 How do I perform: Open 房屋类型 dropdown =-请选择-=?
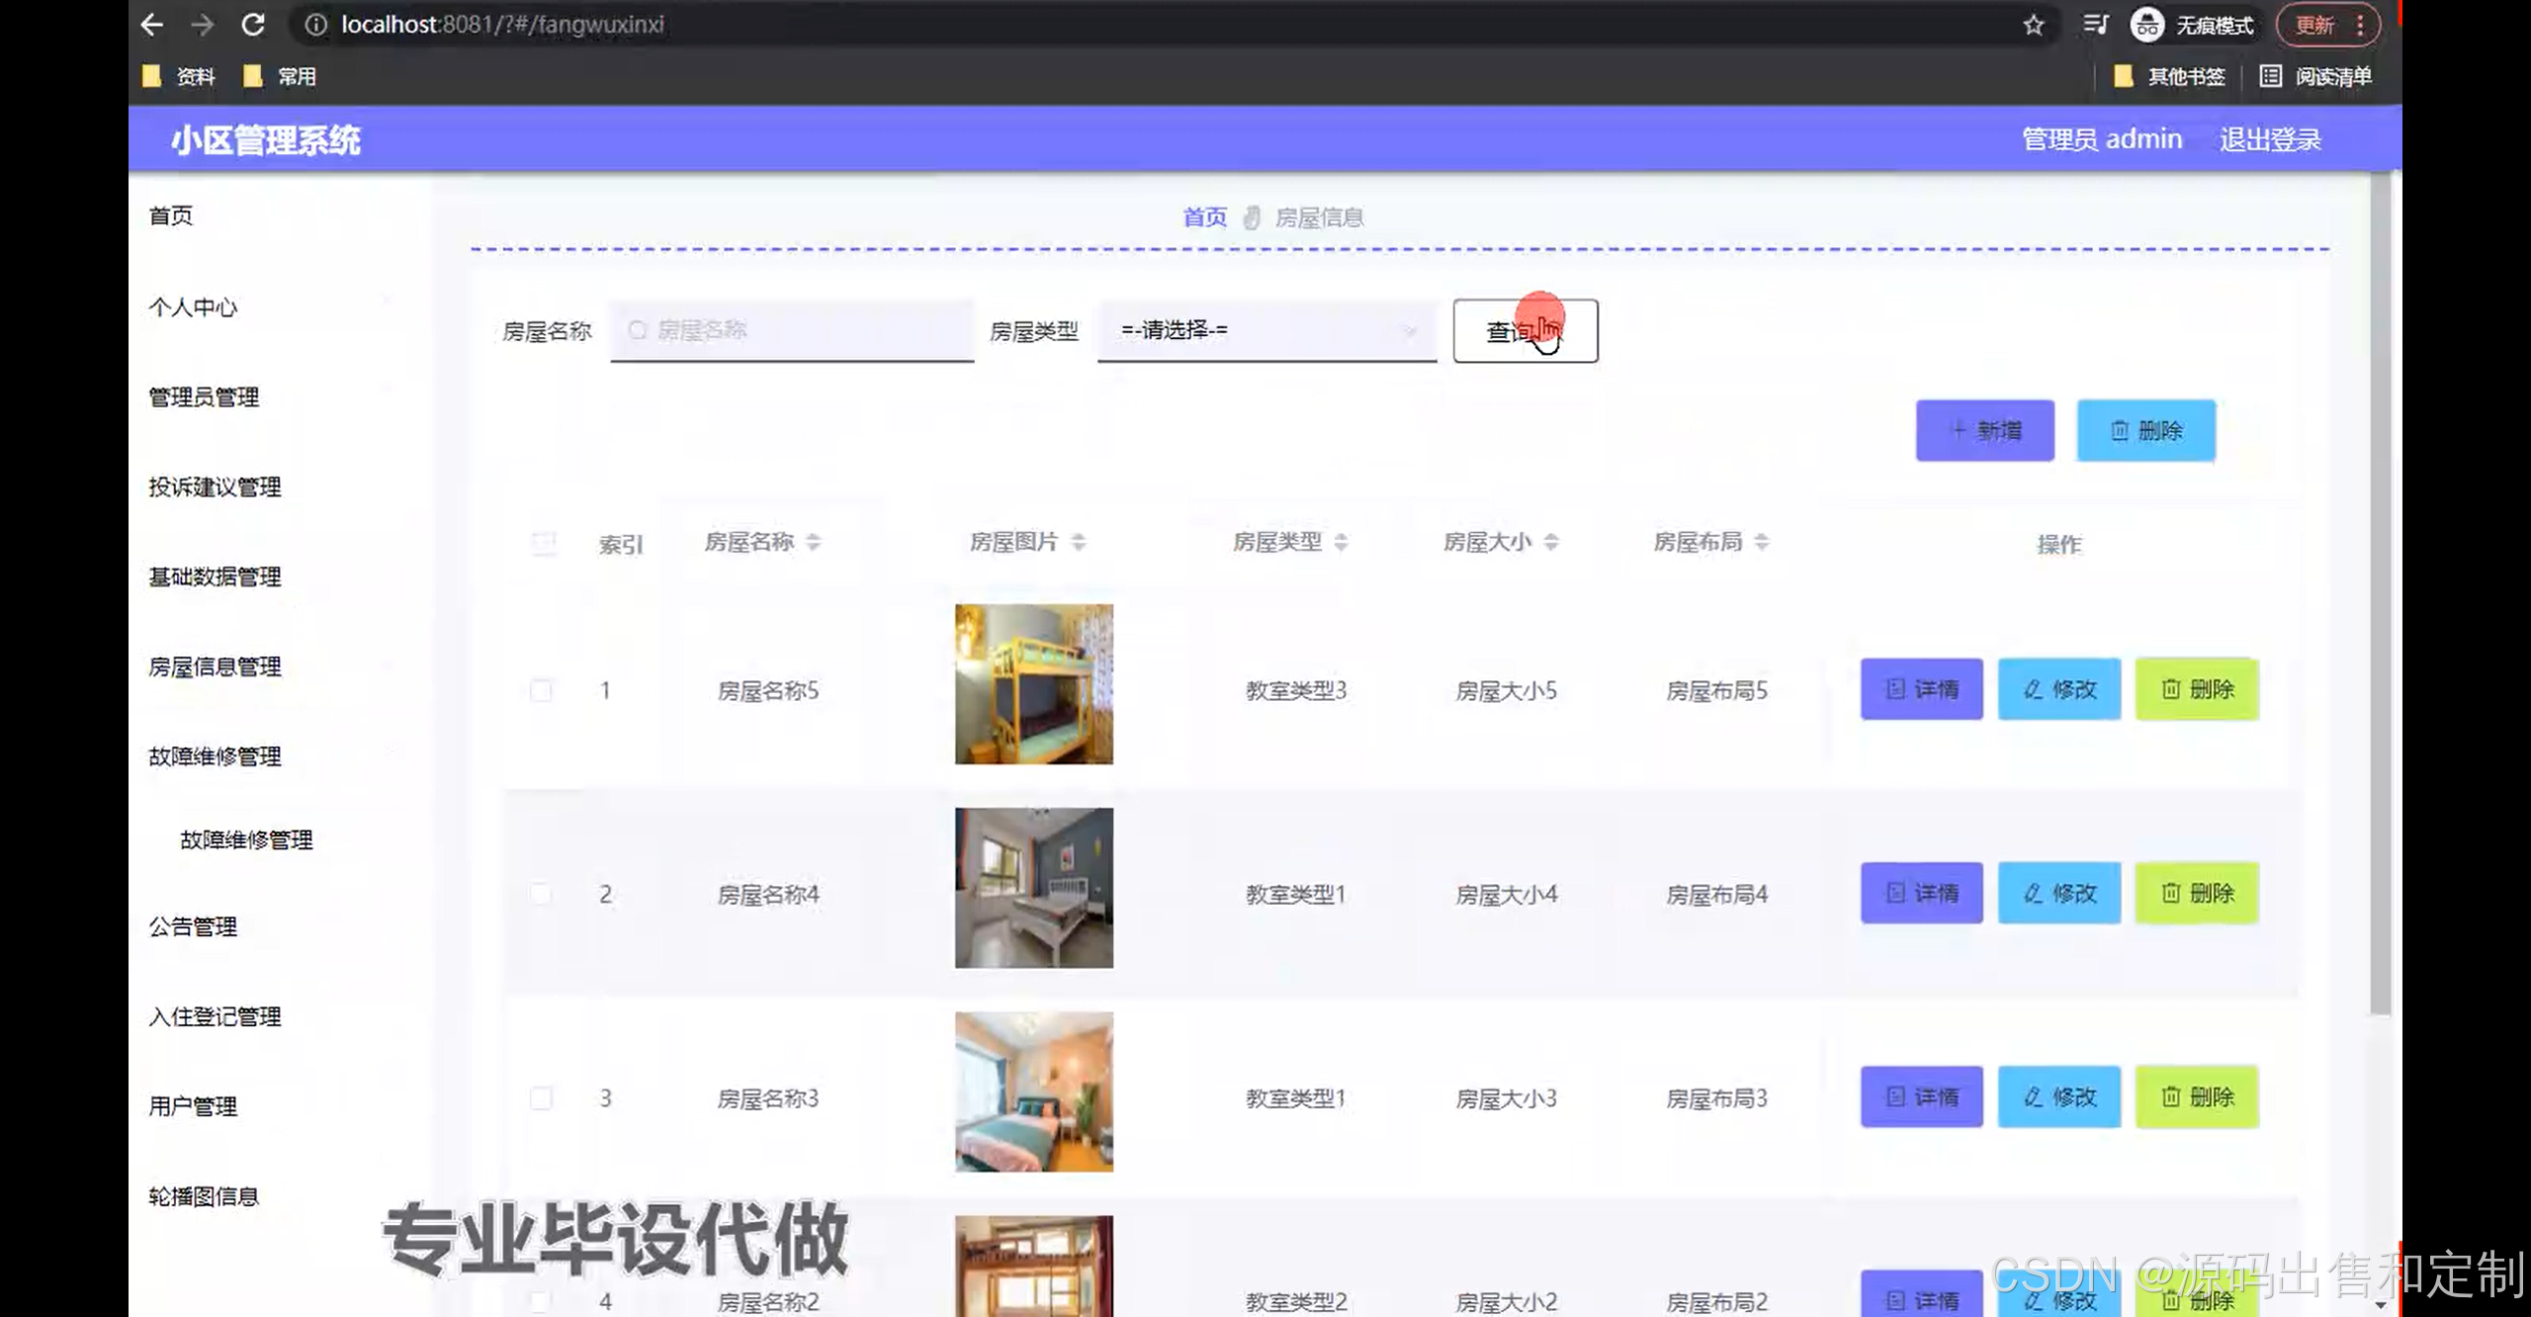(1266, 330)
